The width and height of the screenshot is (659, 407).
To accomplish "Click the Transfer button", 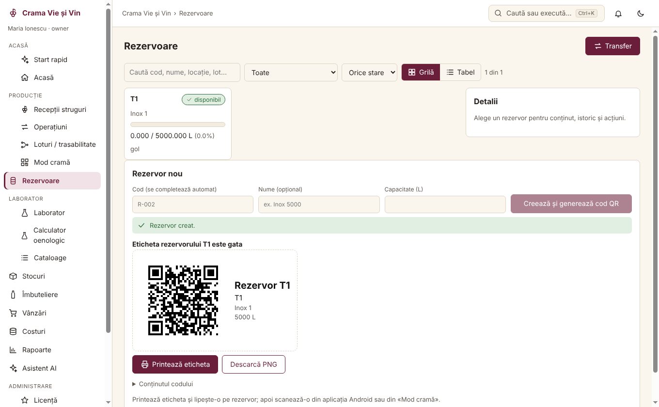I will [x=612, y=46].
